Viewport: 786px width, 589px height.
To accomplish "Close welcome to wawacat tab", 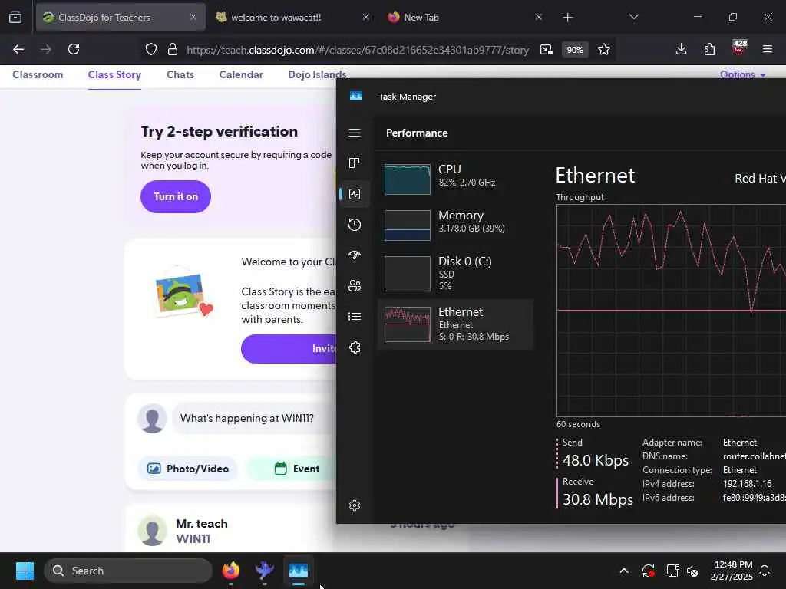I will (366, 17).
